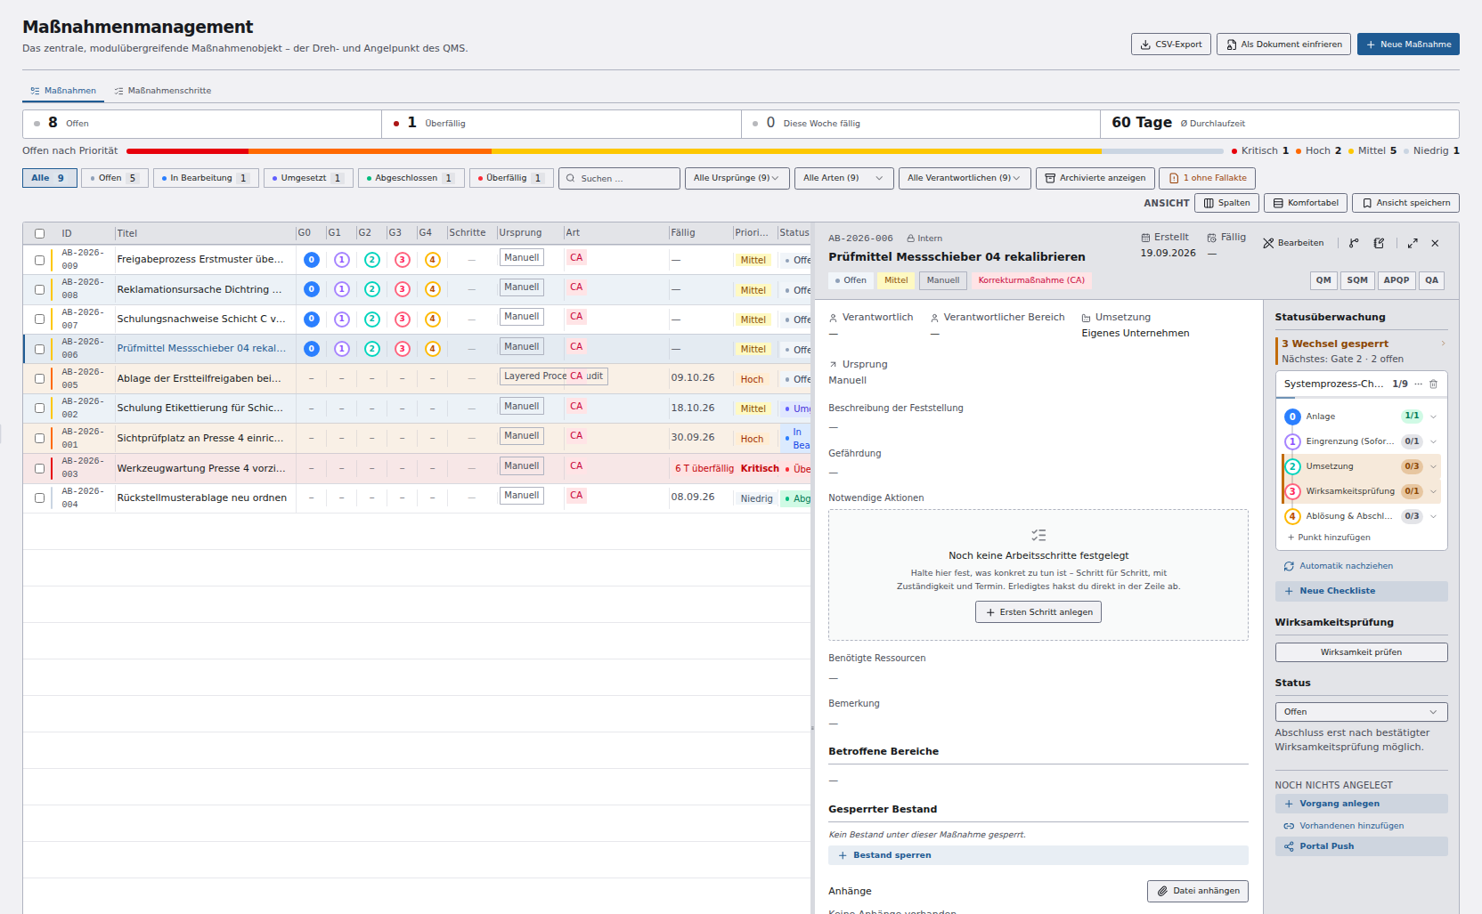1482x914 pixels.
Task: Check the row checkbox for AB-2026-009
Action: coord(39,260)
